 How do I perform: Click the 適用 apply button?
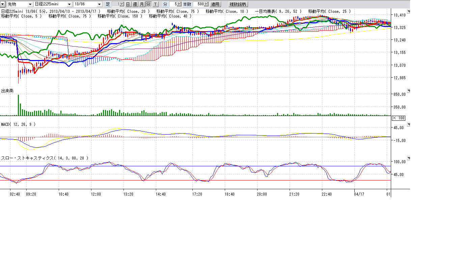click(215, 4)
